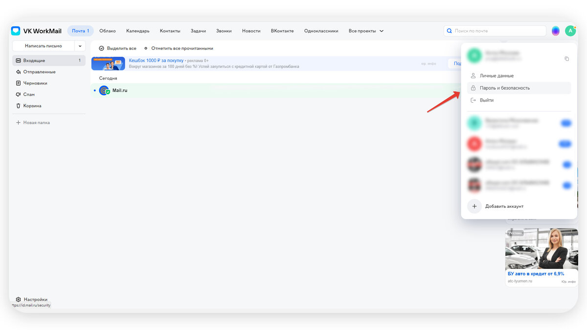Create a folder with Новая папка
The image size is (587, 330).
tap(33, 123)
